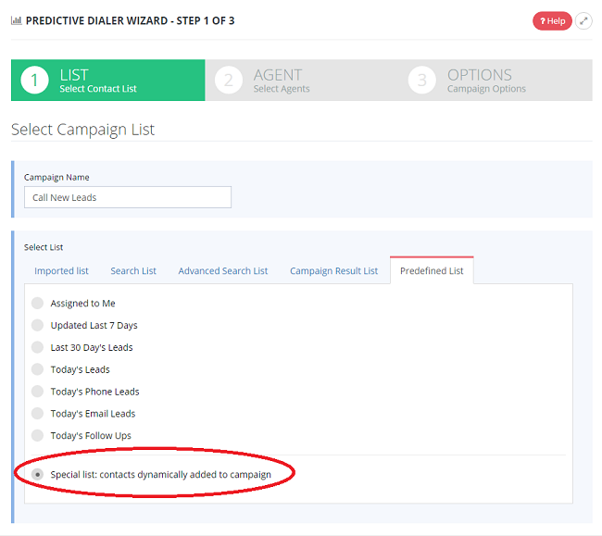Choose the Updated Last 7 Days radio

pyautogui.click(x=37, y=325)
